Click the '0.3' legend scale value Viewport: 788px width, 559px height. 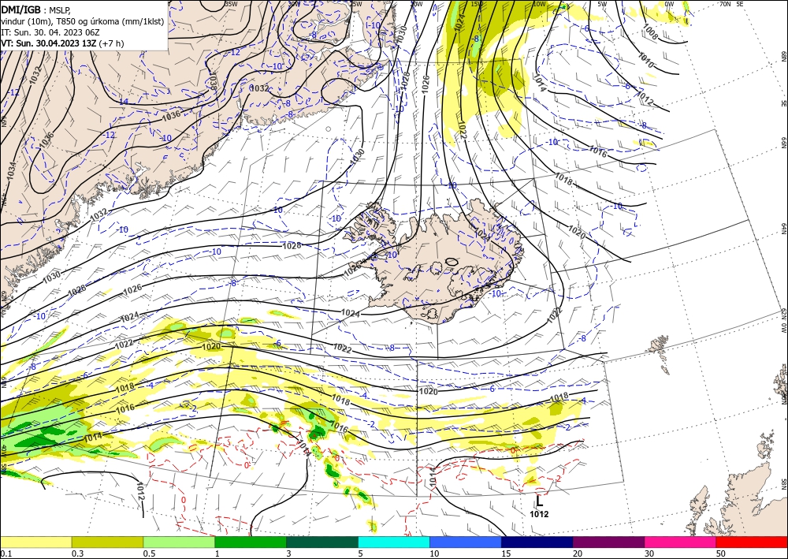coord(77,553)
